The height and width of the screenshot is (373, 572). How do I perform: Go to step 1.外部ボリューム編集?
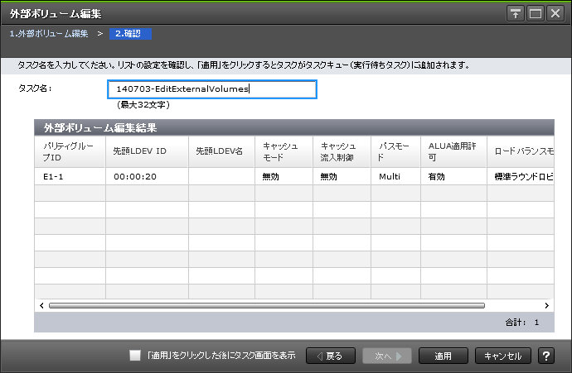point(49,34)
